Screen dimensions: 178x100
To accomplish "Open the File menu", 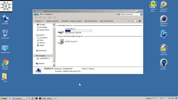I will [x=36, y=17].
